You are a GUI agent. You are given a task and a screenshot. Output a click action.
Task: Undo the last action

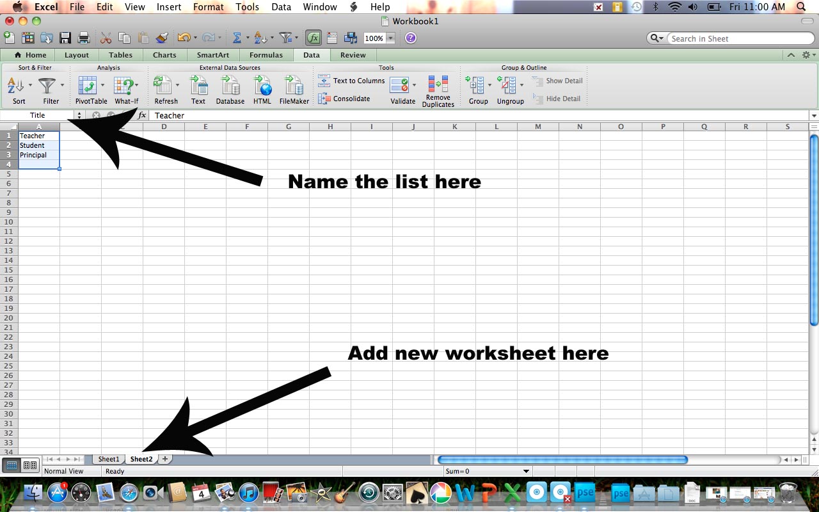184,38
